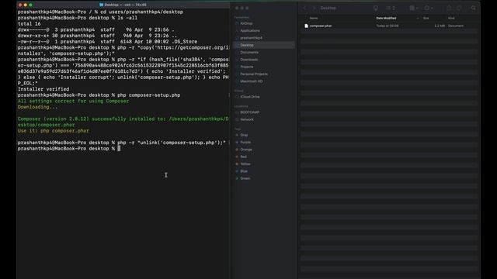Open Projects folder in Finder sidebar

[x=247, y=67]
